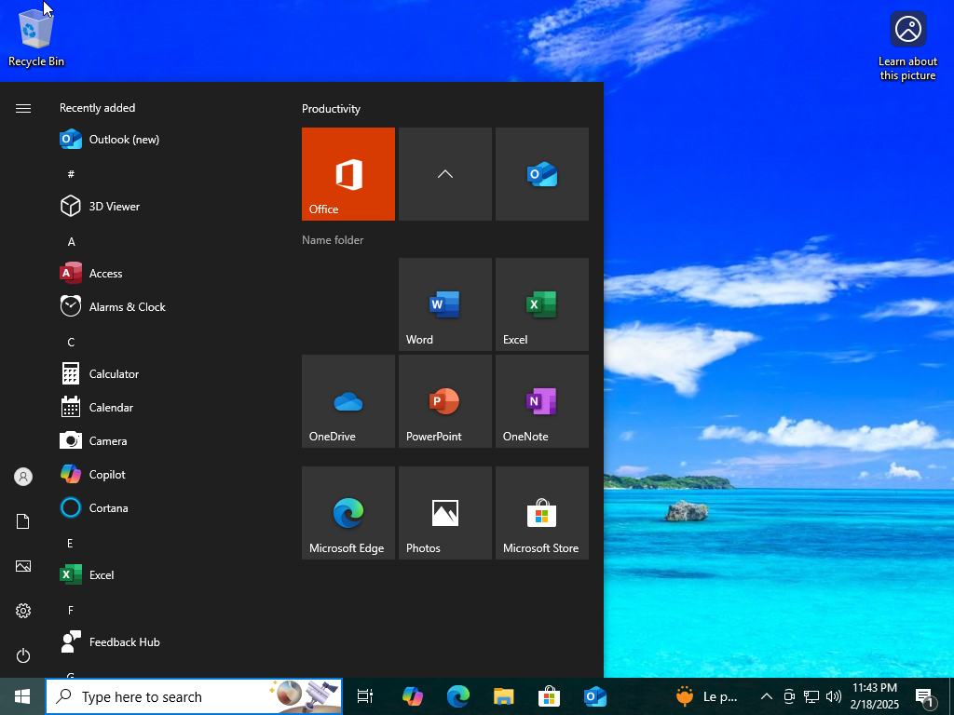Click the taskbar search box

[194, 696]
